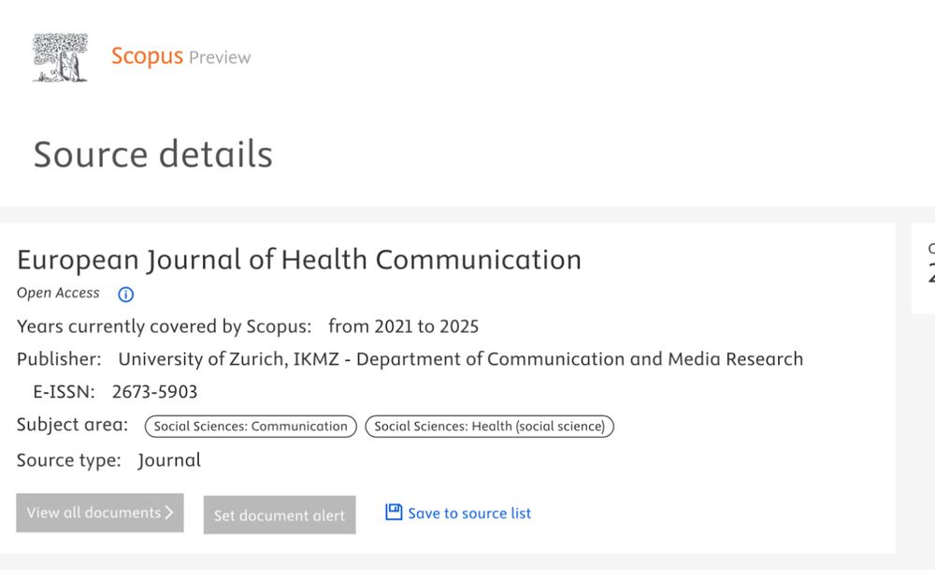Click the journal title European Journal of Health Communication
This screenshot has height=581, width=935.
pyautogui.click(x=299, y=260)
